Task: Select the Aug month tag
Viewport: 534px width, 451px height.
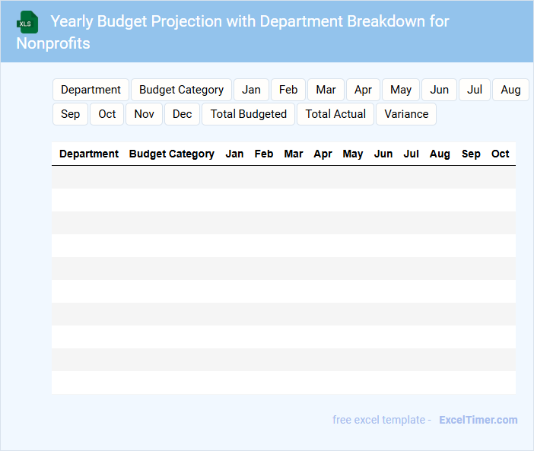Action: tap(510, 90)
